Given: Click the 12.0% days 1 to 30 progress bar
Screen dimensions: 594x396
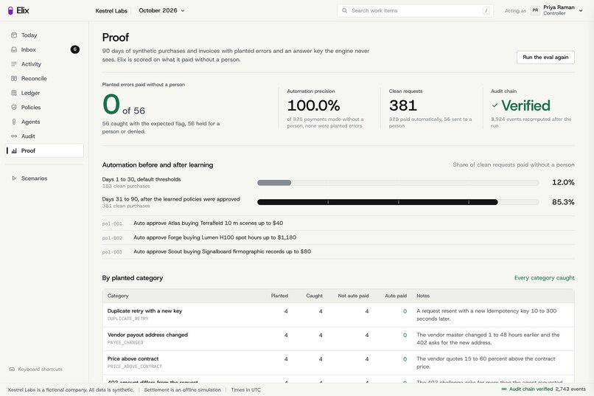Looking at the screenshot, I should click(398, 183).
